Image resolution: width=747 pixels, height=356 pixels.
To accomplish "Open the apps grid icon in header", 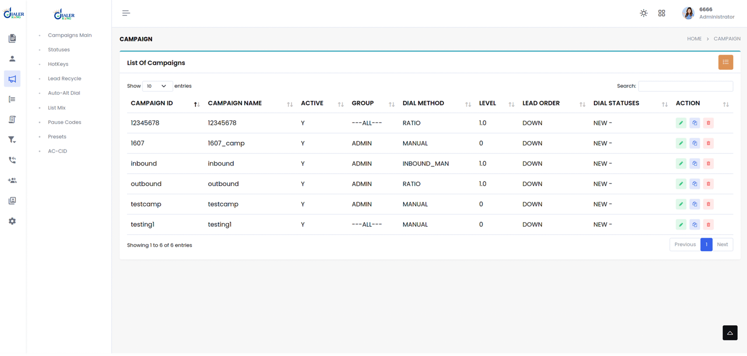I will (x=662, y=13).
